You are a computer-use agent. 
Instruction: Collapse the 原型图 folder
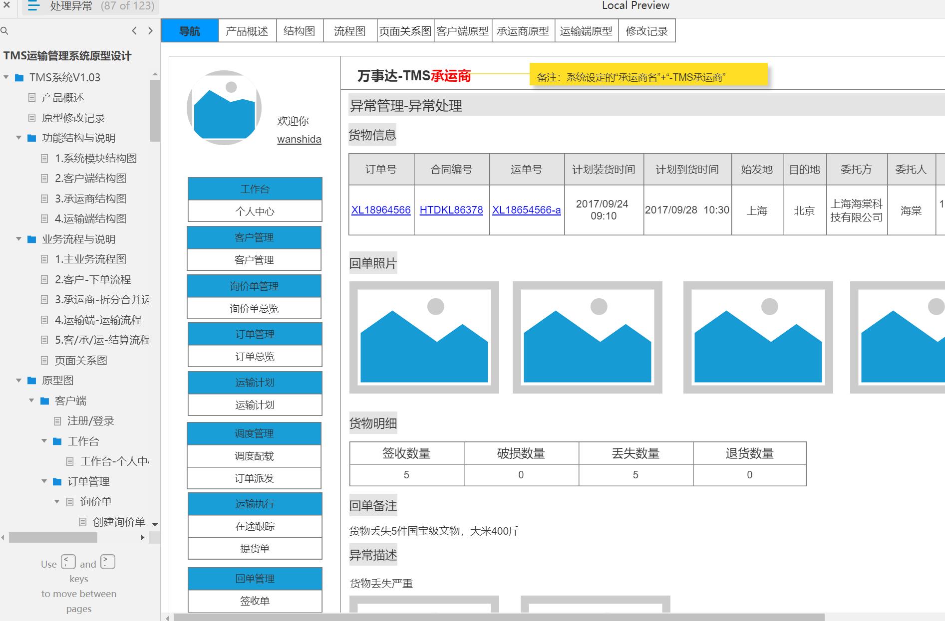pyautogui.click(x=19, y=380)
